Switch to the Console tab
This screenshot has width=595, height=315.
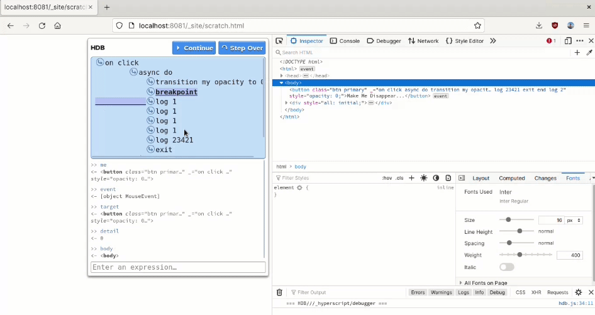pyautogui.click(x=345, y=41)
